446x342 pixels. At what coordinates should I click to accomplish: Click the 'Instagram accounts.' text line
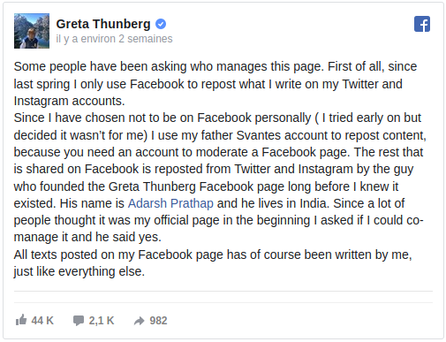[70, 101]
